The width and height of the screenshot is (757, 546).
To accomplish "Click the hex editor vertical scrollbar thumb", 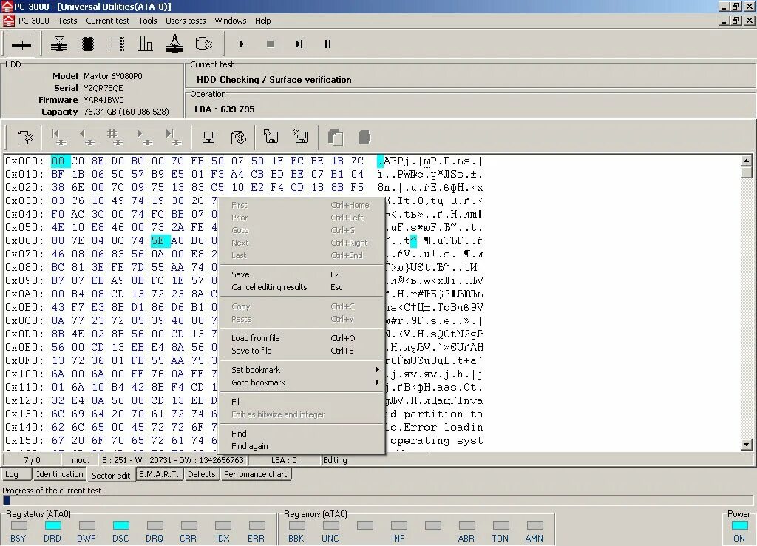I will (x=747, y=172).
